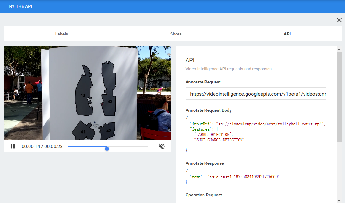Click the TRY THE API header text
345x203 pixels.
pos(19,6)
